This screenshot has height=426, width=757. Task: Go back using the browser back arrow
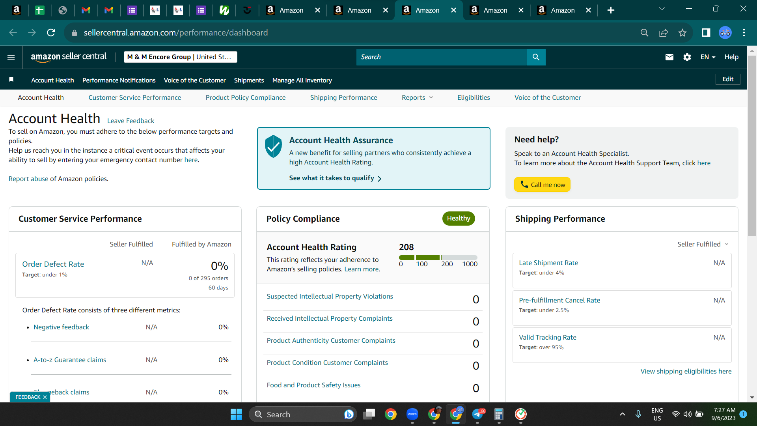13,33
